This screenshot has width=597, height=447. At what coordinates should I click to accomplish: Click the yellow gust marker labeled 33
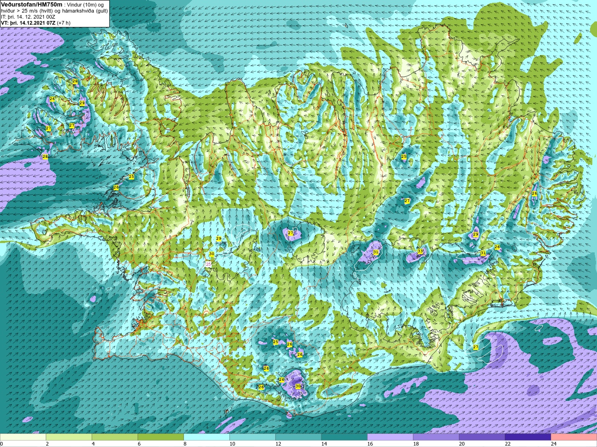(420, 251)
